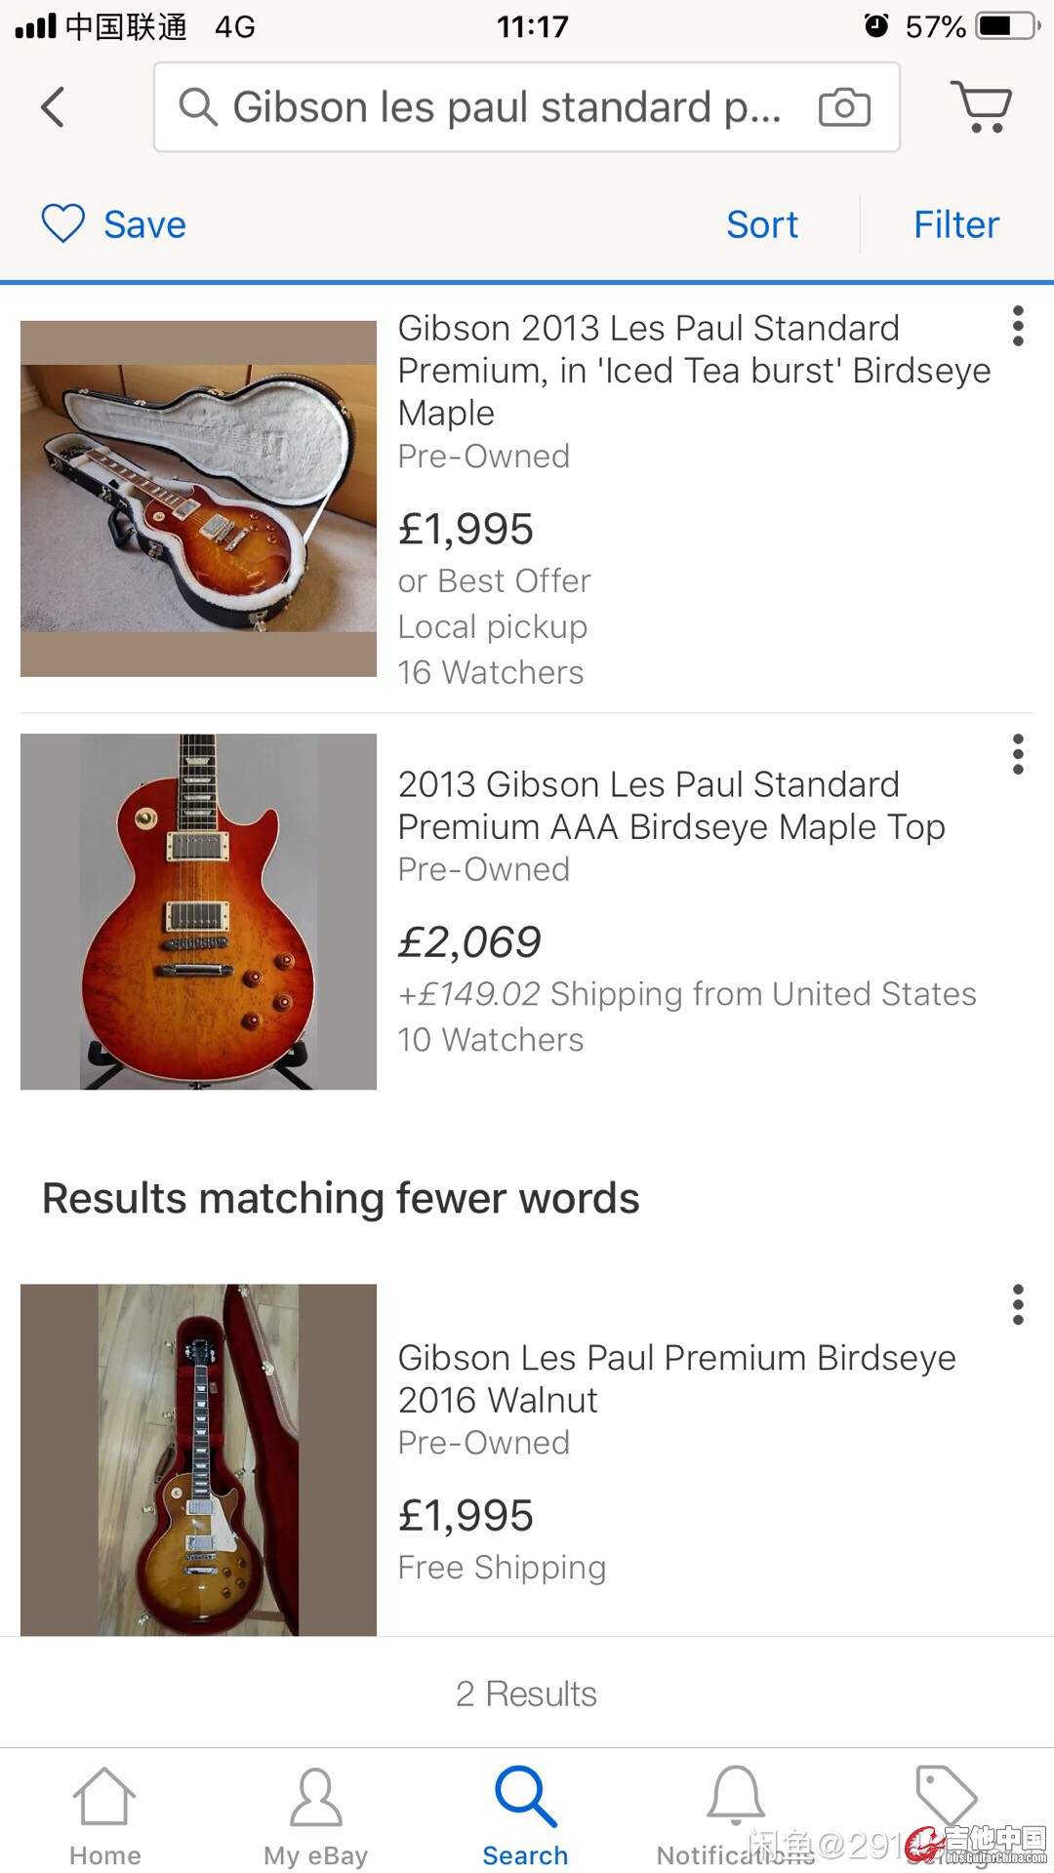Open 2013 Premium AAA Birdseye Maple Top listing
1054x1873 pixels.
click(671, 806)
